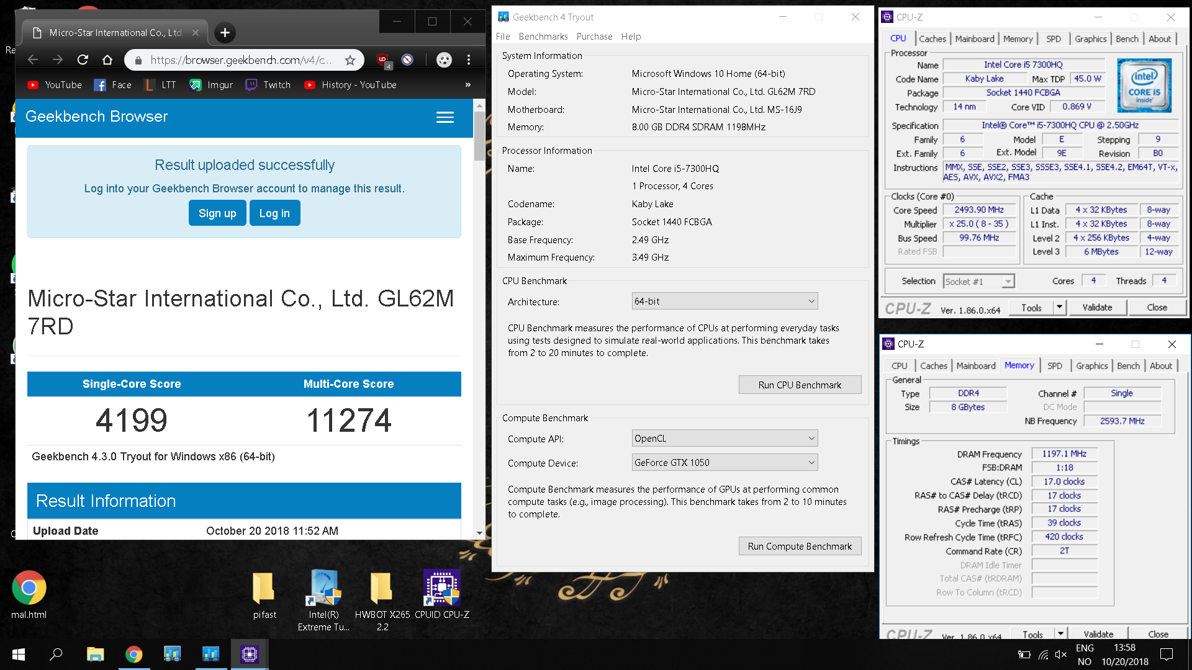Open SPD tab in top CPU-Z
Screen dimensions: 1192x670
point(1054,38)
